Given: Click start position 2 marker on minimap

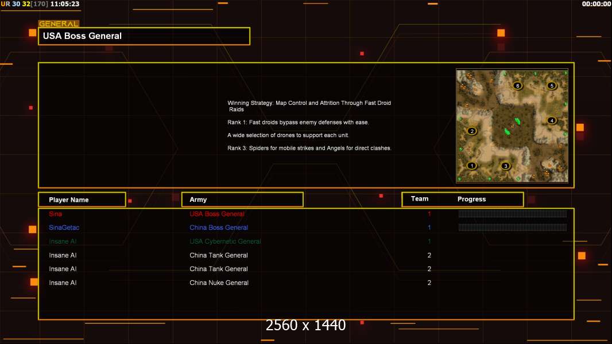Looking at the screenshot, I should (472, 131).
